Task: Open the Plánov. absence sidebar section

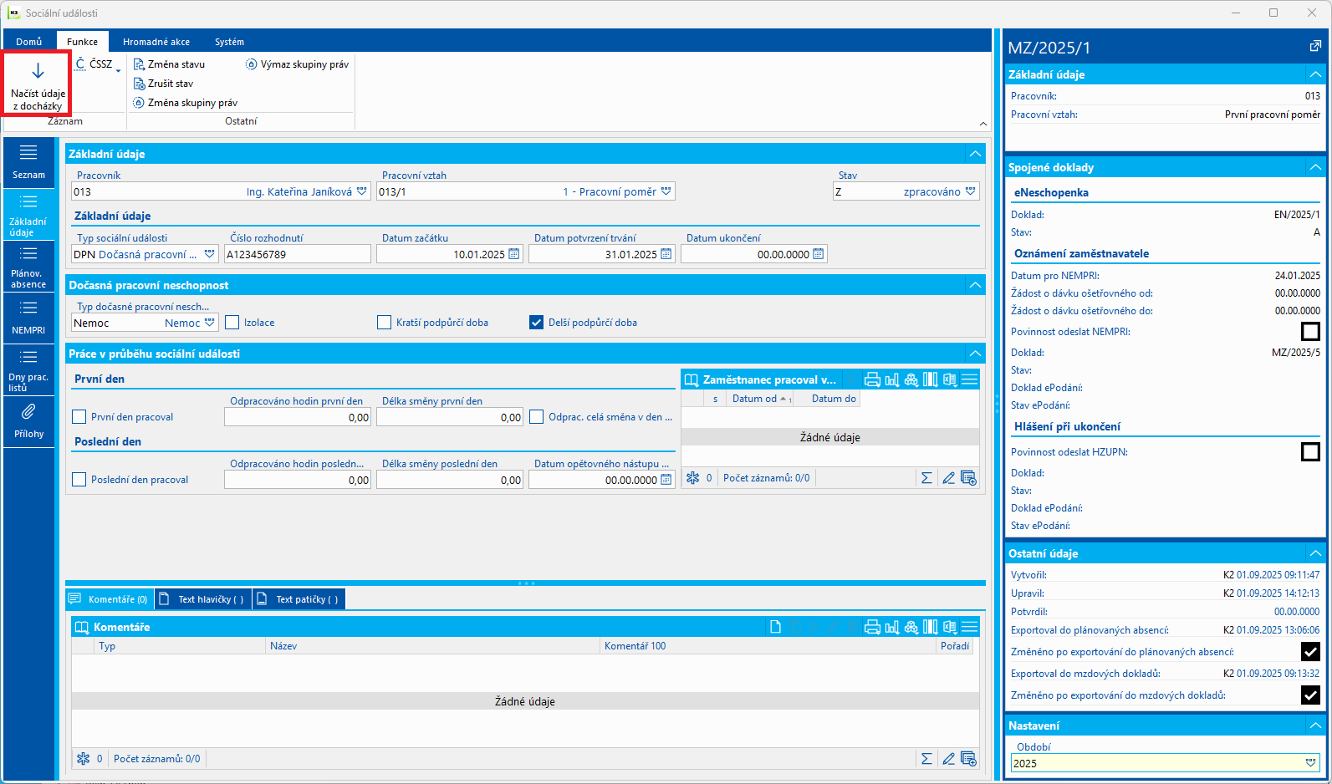Action: (x=28, y=267)
